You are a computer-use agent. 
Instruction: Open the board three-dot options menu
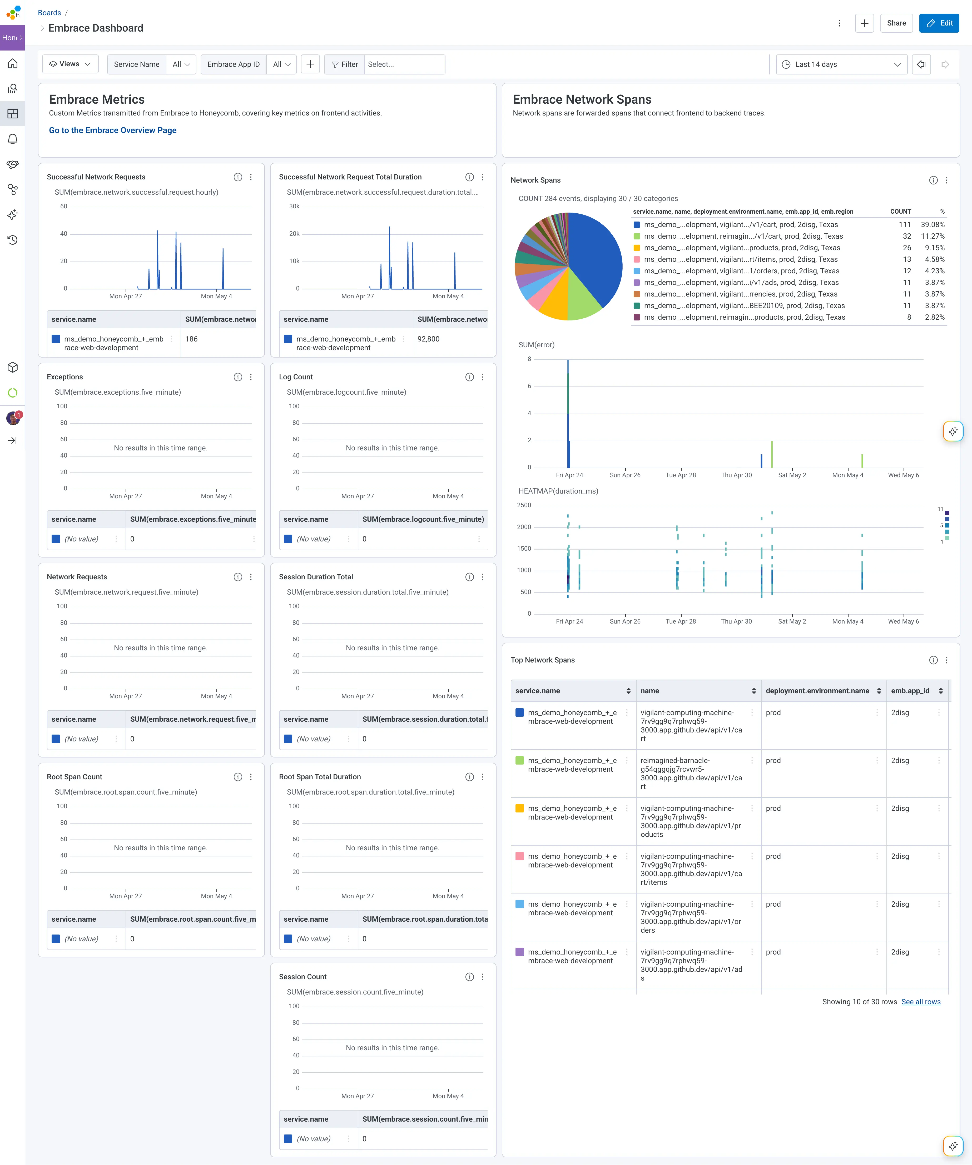pyautogui.click(x=839, y=23)
